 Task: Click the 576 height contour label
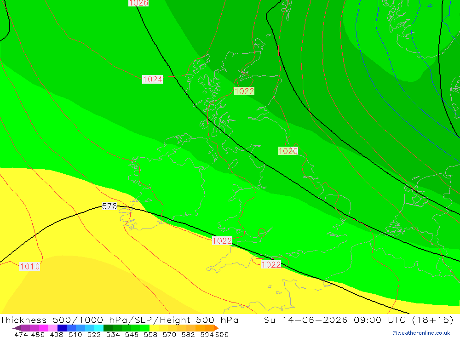click(109, 206)
